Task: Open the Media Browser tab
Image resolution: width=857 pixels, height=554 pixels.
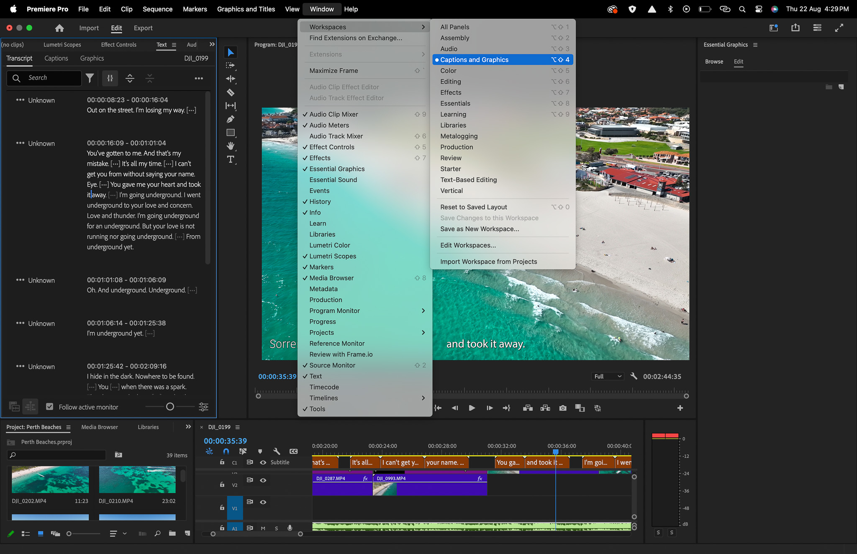Action: 100,427
